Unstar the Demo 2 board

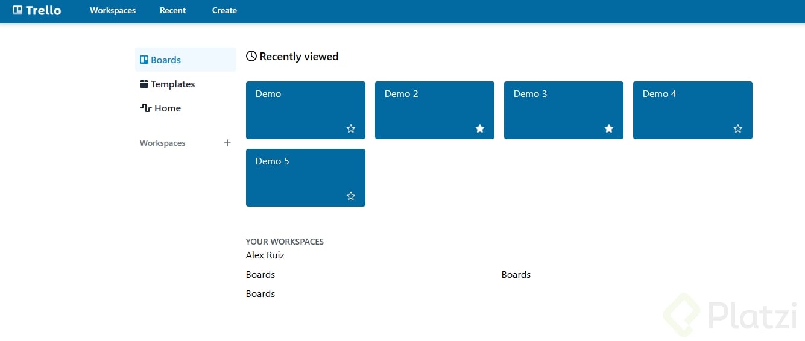tap(480, 128)
